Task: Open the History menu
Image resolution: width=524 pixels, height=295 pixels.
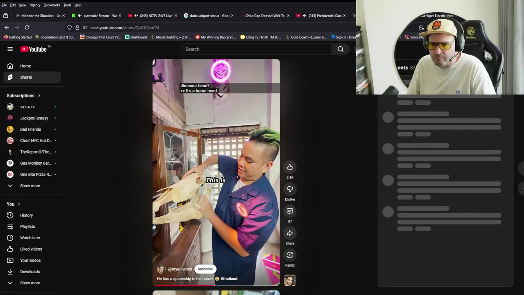Action: click(35, 5)
